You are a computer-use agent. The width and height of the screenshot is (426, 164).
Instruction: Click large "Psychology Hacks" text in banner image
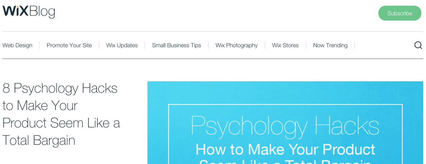285,126
